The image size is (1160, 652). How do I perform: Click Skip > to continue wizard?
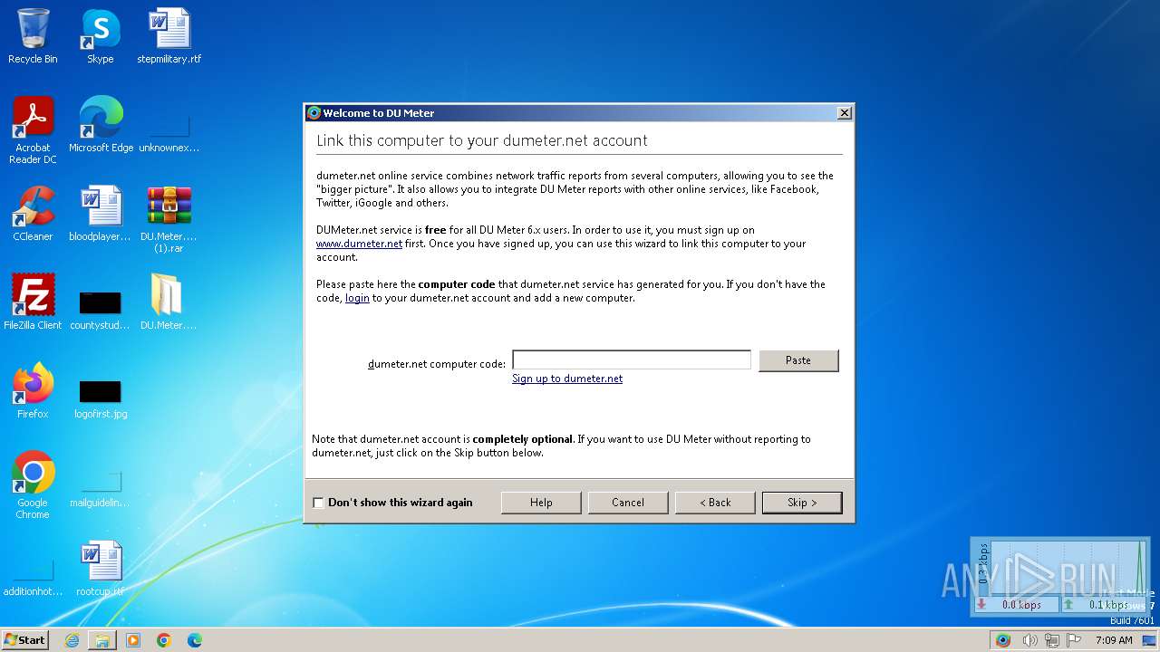click(x=802, y=503)
